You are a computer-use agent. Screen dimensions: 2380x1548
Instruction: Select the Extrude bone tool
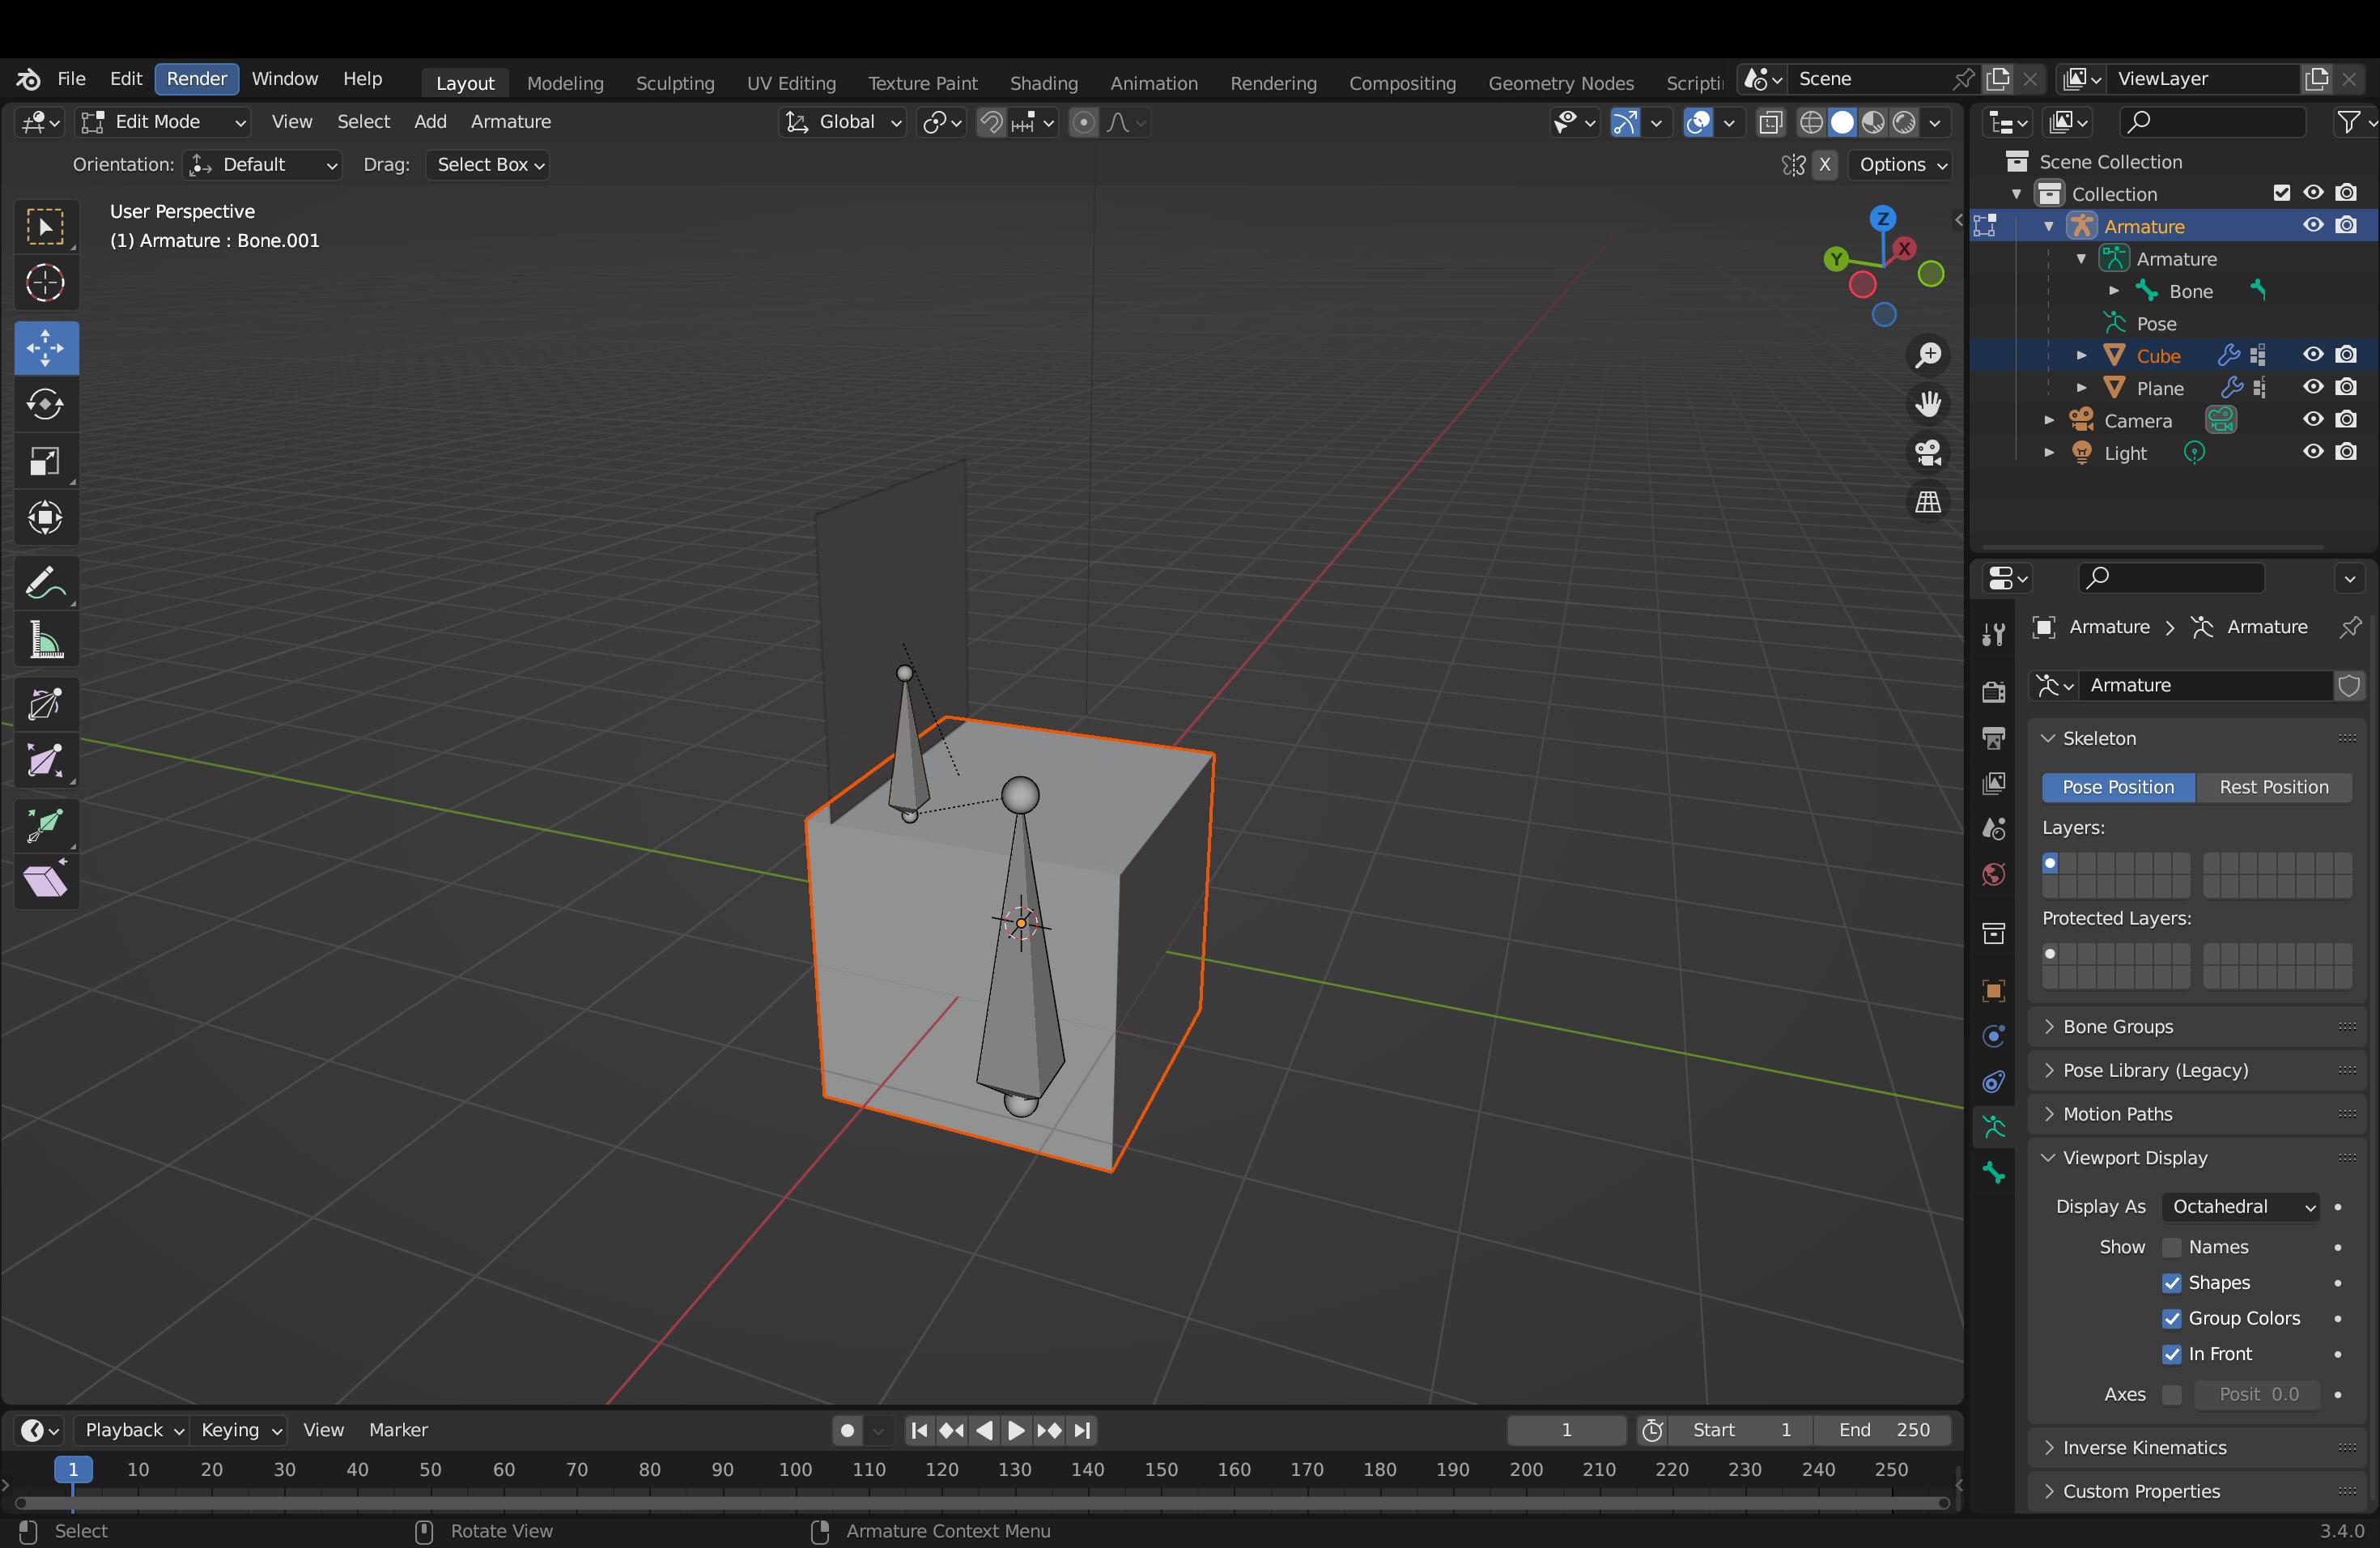(x=46, y=826)
